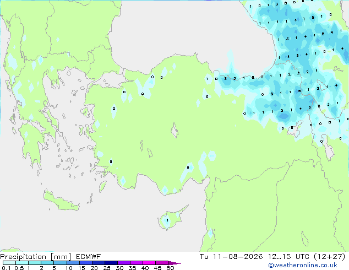The height and width of the screenshot is (270, 349).
Task: Click the 'Tu 11-08-2026' date text
Action: tap(231, 257)
